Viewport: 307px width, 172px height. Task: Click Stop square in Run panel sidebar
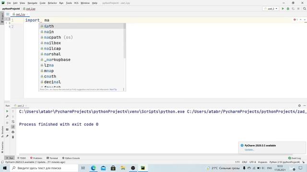tap(7, 123)
